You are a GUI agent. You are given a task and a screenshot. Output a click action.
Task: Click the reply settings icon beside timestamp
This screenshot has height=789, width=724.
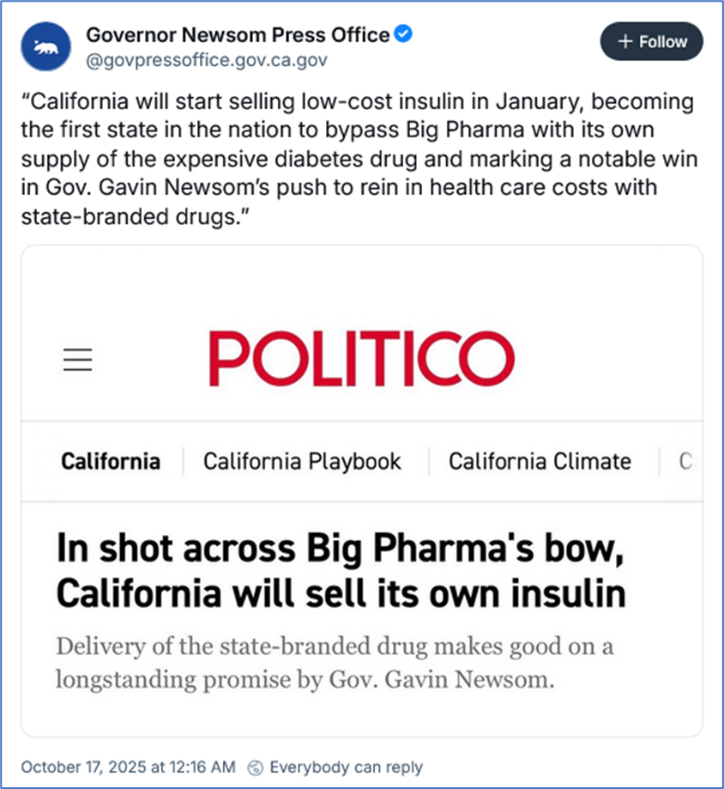[x=254, y=767]
